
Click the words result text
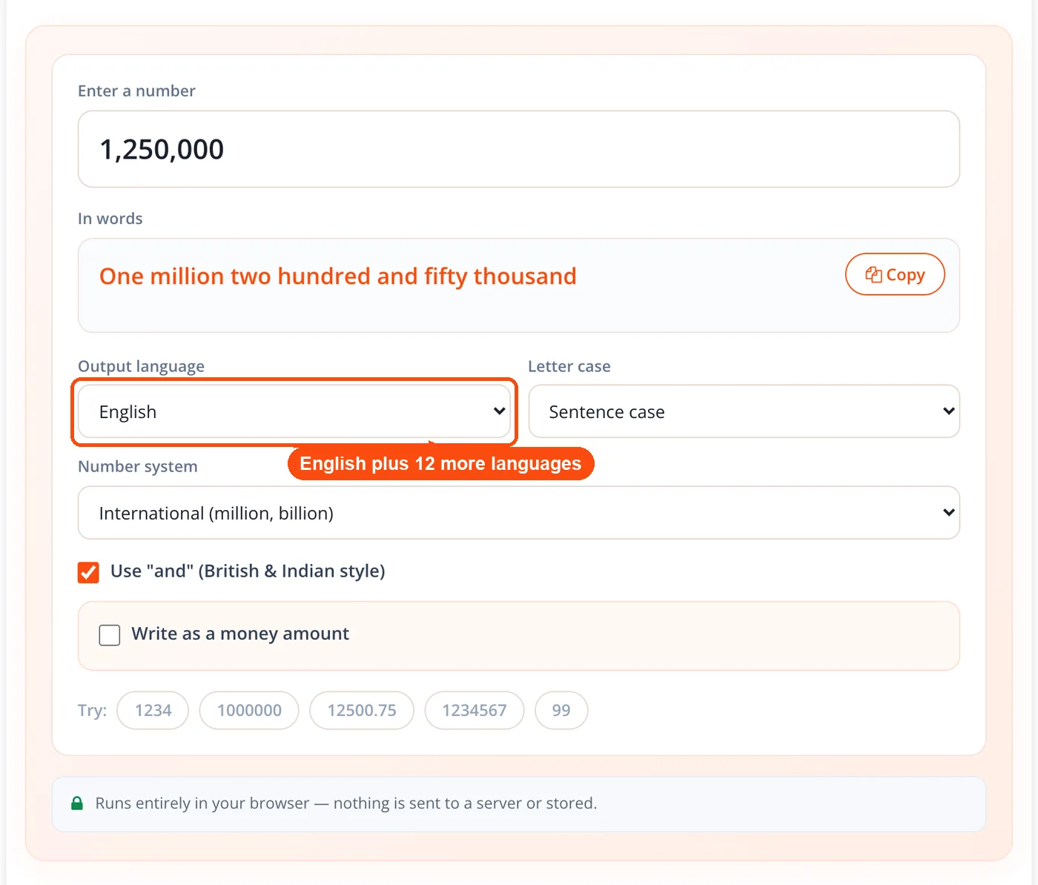(338, 276)
